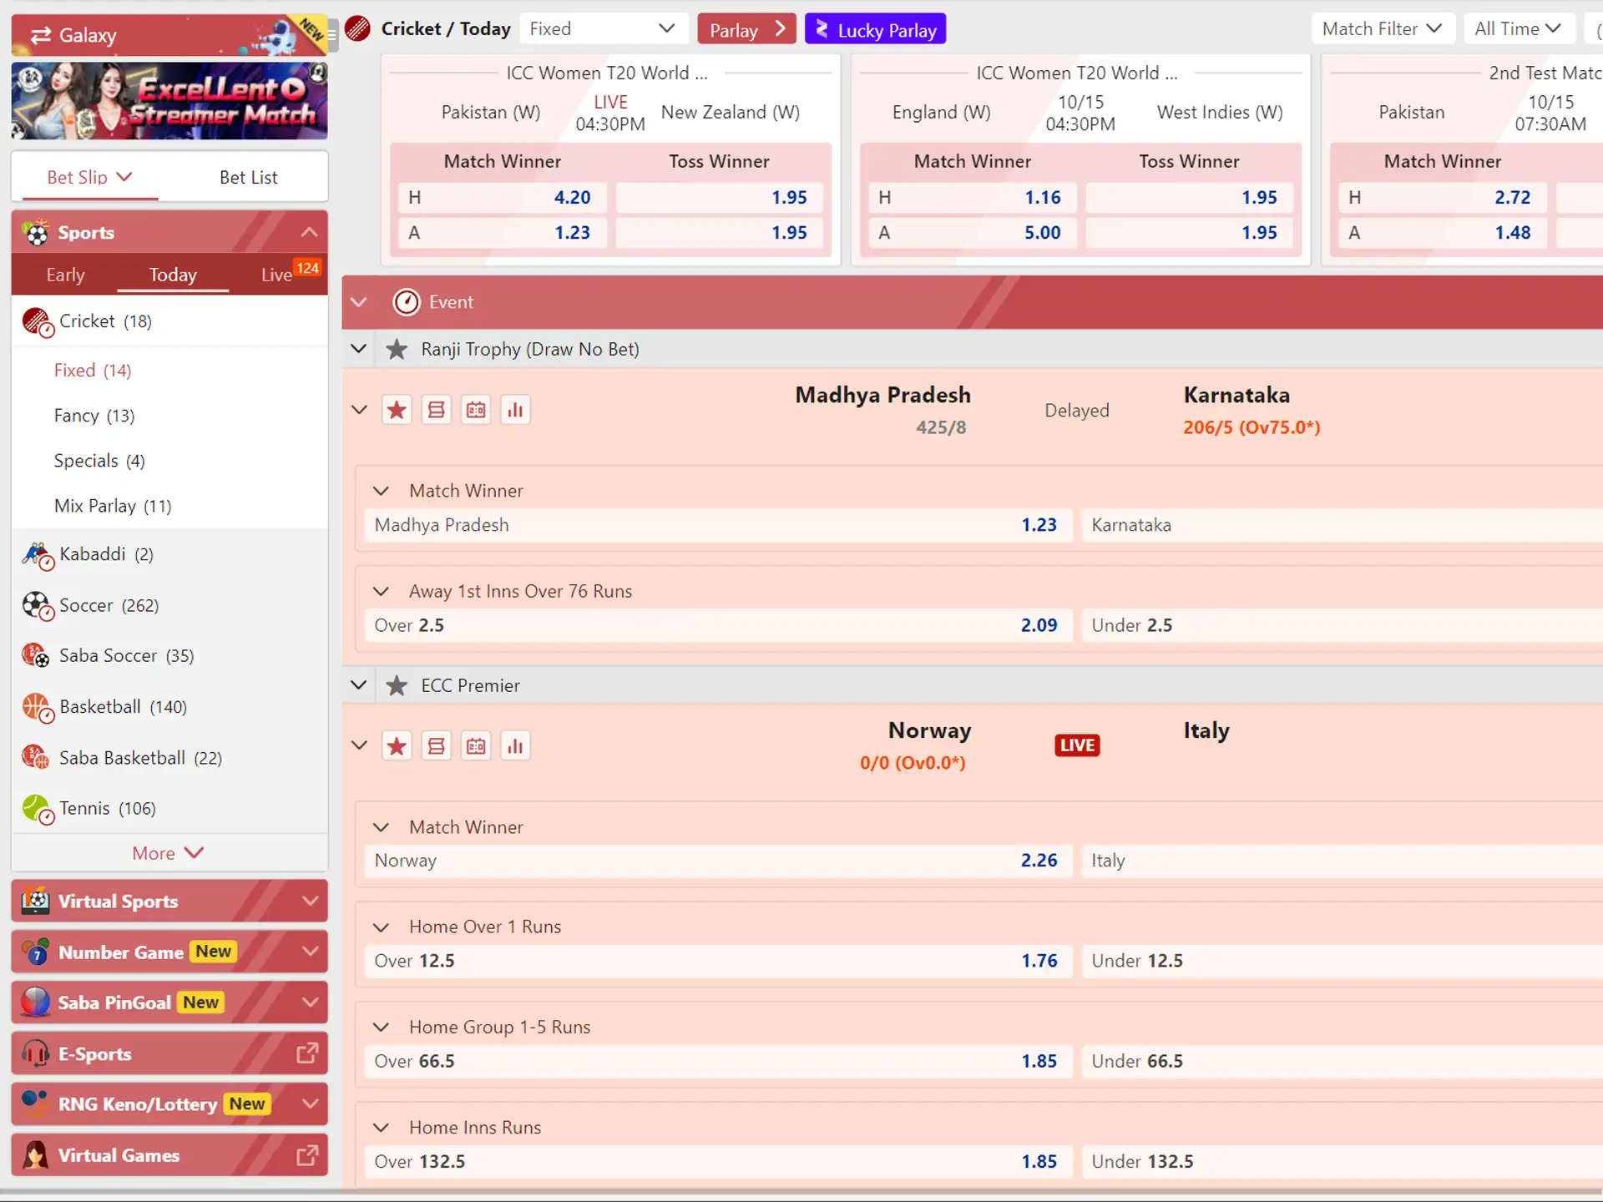Open Fixed (14) cricket submenu
The width and height of the screenshot is (1603, 1202).
(x=93, y=371)
